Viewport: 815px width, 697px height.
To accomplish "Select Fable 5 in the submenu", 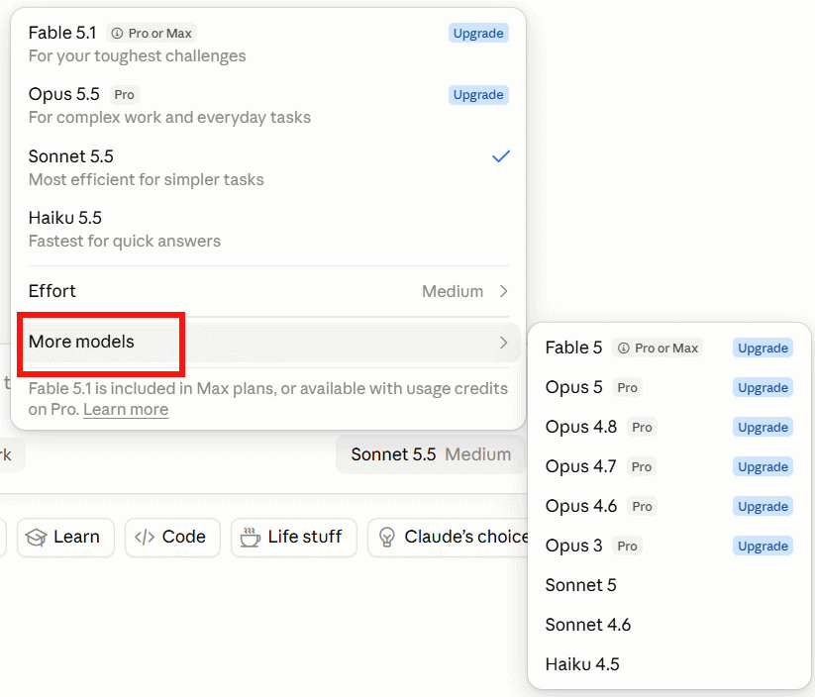I will point(669,348).
